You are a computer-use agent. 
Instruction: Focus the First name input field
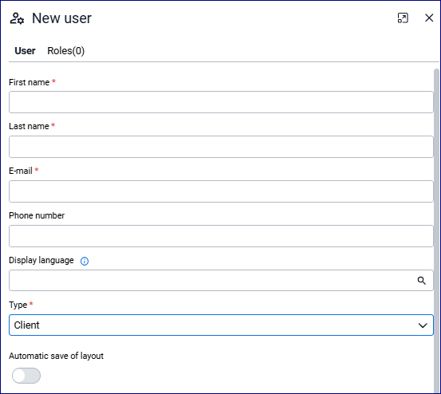click(x=221, y=102)
